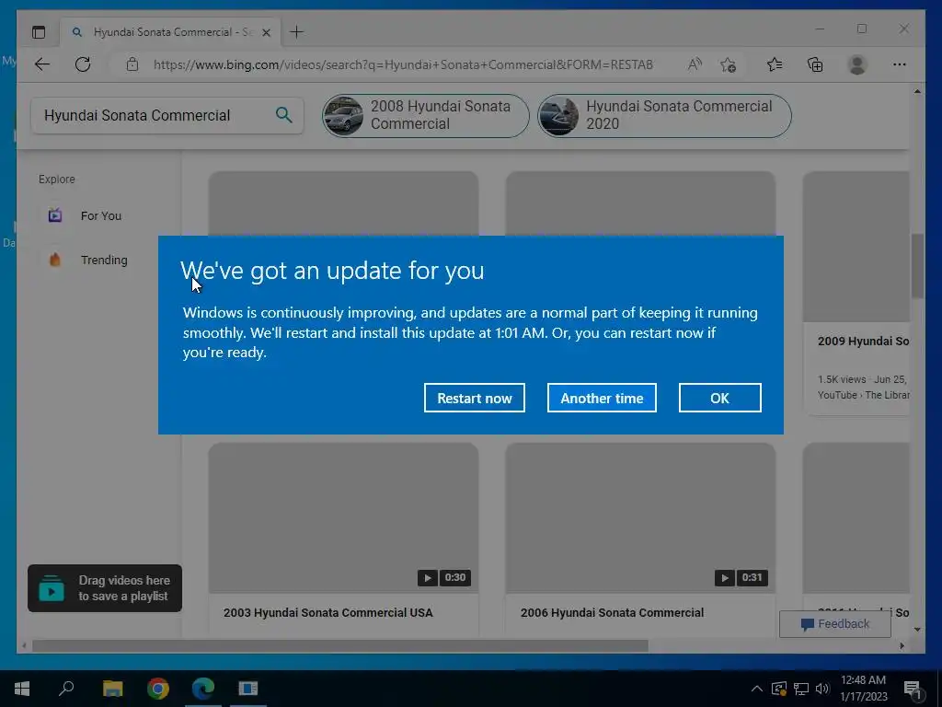The width and height of the screenshot is (942, 707).
Task: Click the Bing search magnifier icon
Action: [283, 115]
